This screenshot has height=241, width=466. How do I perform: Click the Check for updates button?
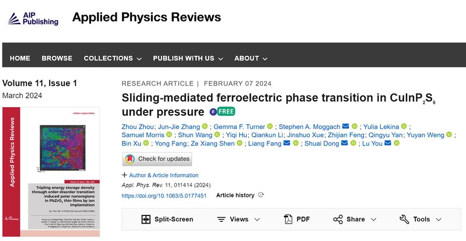pos(157,159)
